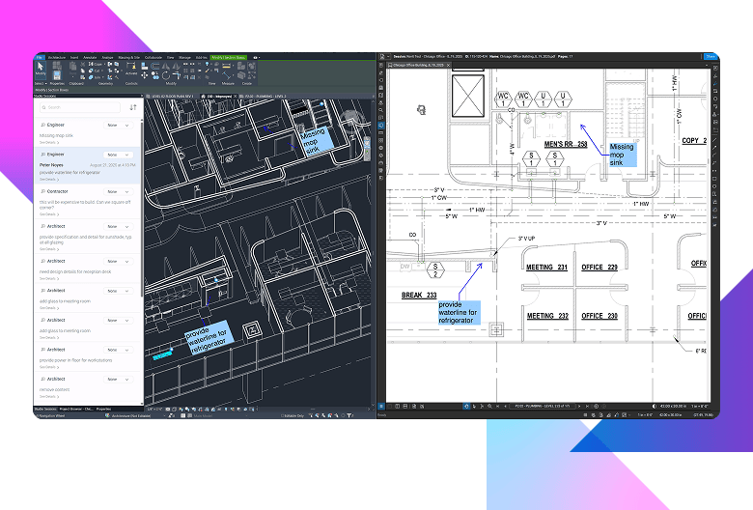Open See Details under workstations power comment
Image resolution: width=753 pixels, height=510 pixels.
coord(49,367)
